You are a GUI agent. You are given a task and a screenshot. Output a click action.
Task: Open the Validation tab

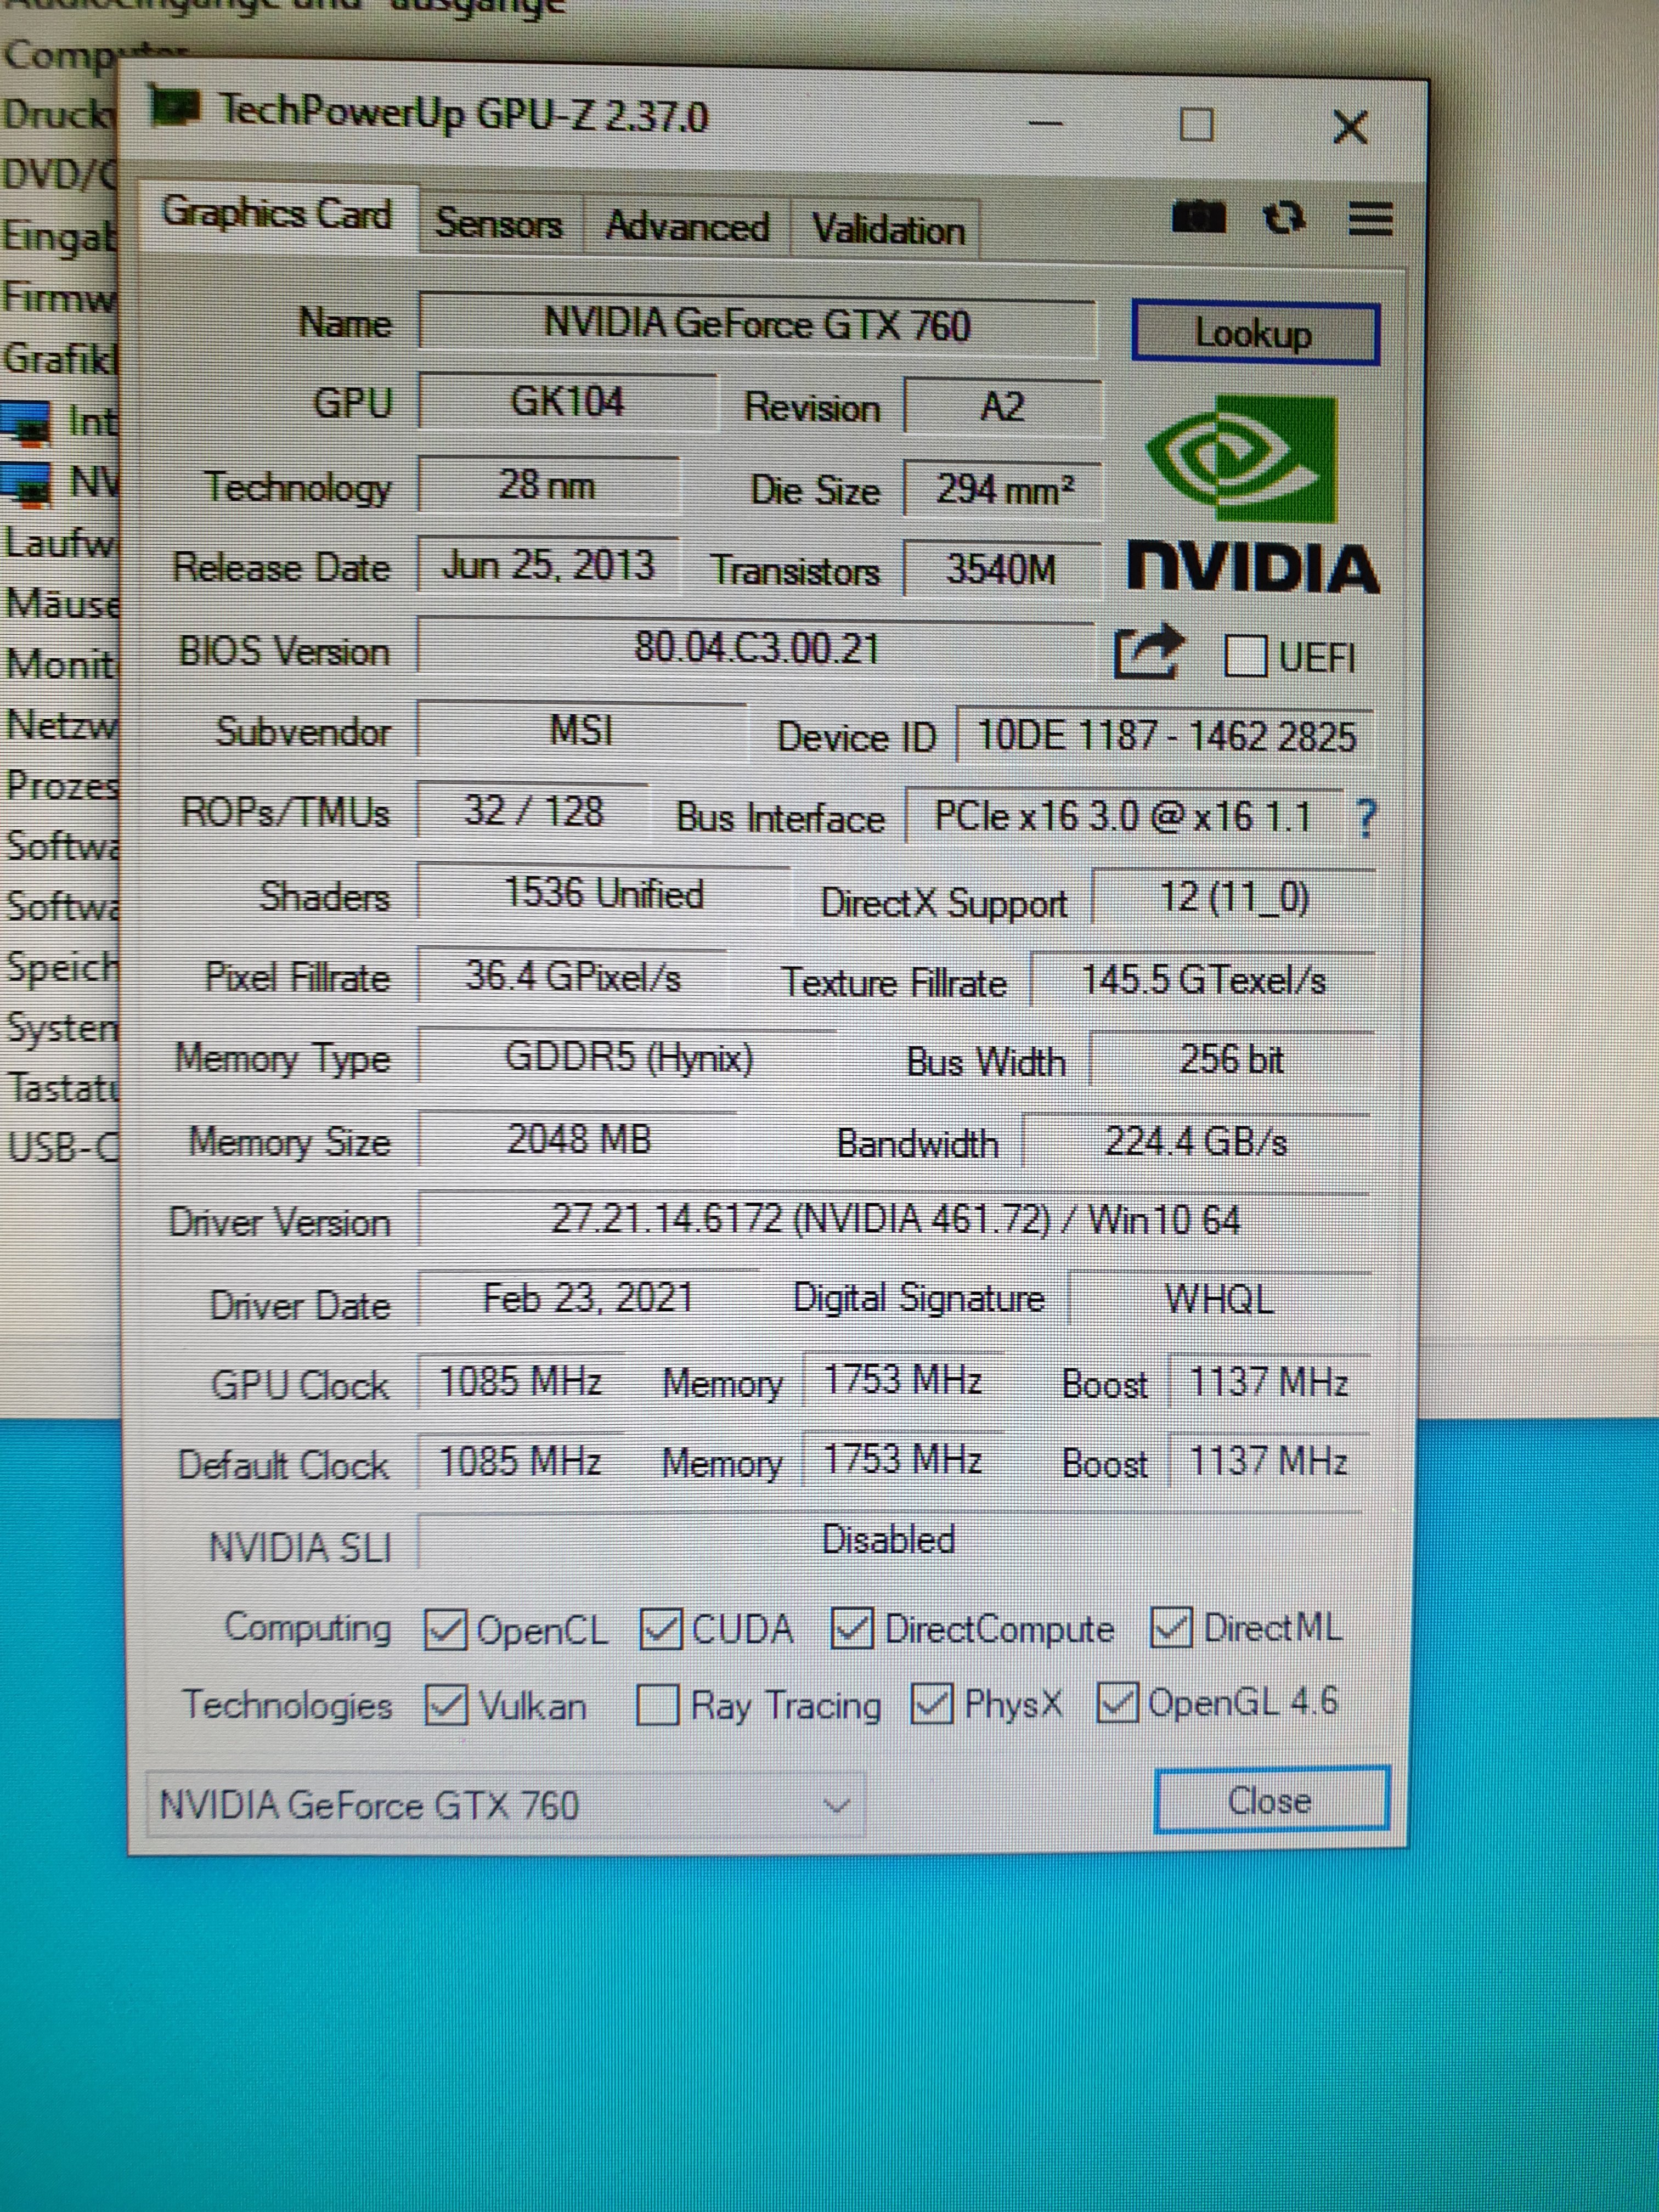(887, 230)
